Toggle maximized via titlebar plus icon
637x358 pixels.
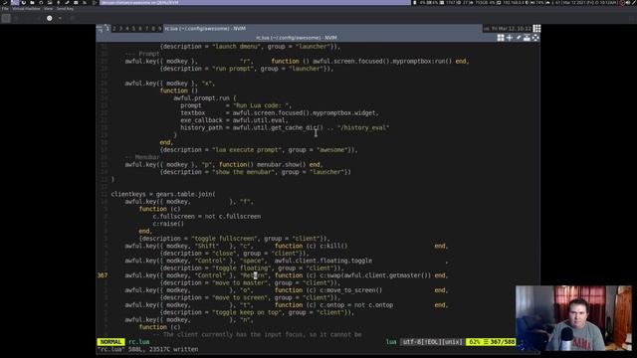point(510,38)
